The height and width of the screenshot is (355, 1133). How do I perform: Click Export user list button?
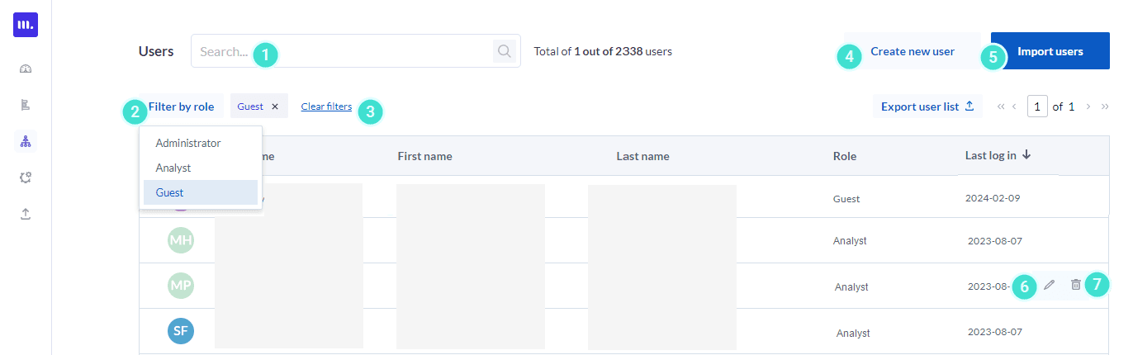tap(927, 106)
